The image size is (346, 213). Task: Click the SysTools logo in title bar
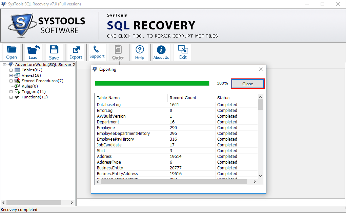point(3,4)
